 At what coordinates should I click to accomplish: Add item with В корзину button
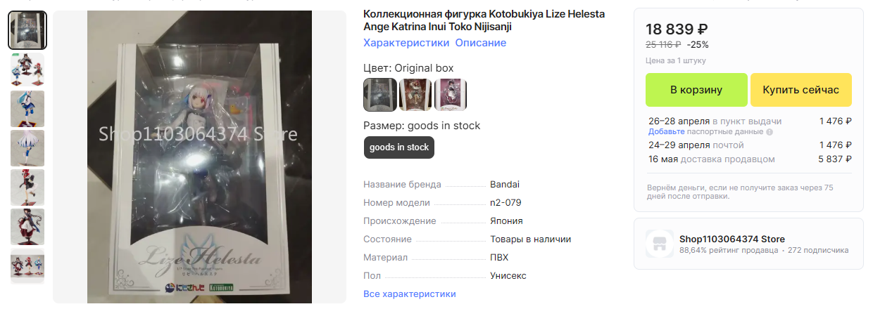[x=696, y=90]
